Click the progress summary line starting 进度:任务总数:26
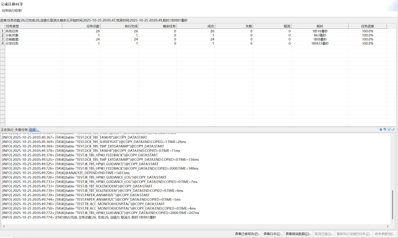398x238 pixels. point(94,20)
